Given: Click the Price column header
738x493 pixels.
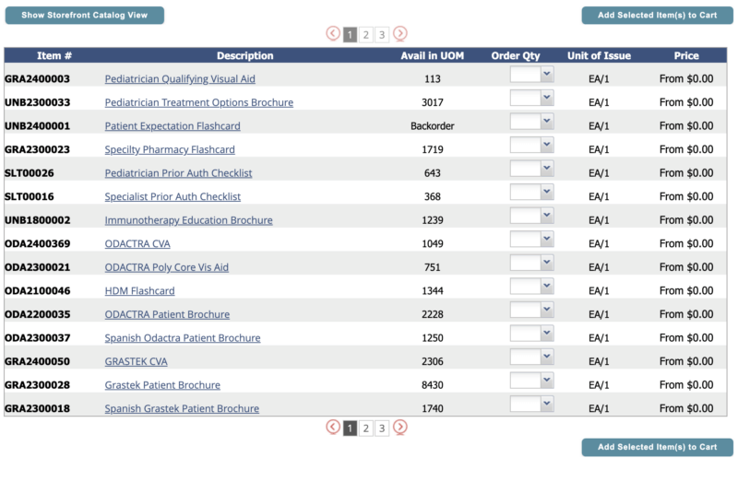Looking at the screenshot, I should coord(686,55).
